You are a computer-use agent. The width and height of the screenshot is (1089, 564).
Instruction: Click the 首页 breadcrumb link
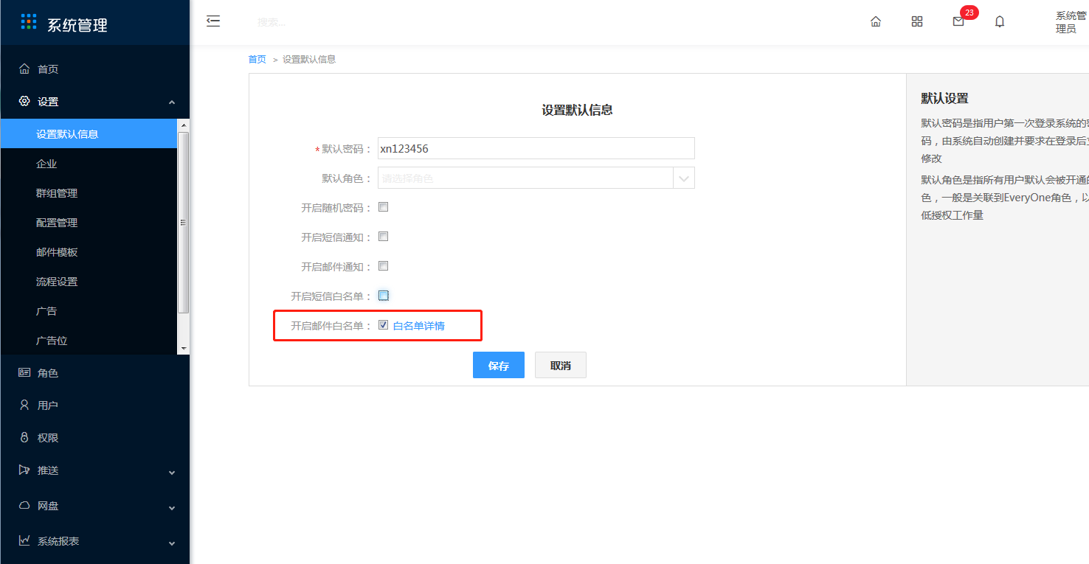[257, 59]
